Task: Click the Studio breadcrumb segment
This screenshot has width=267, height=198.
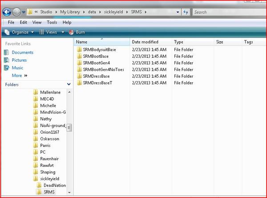Action: (46, 12)
